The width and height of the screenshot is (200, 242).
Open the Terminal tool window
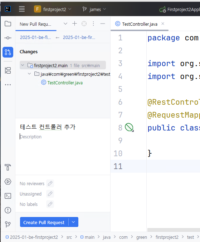pos(8,196)
